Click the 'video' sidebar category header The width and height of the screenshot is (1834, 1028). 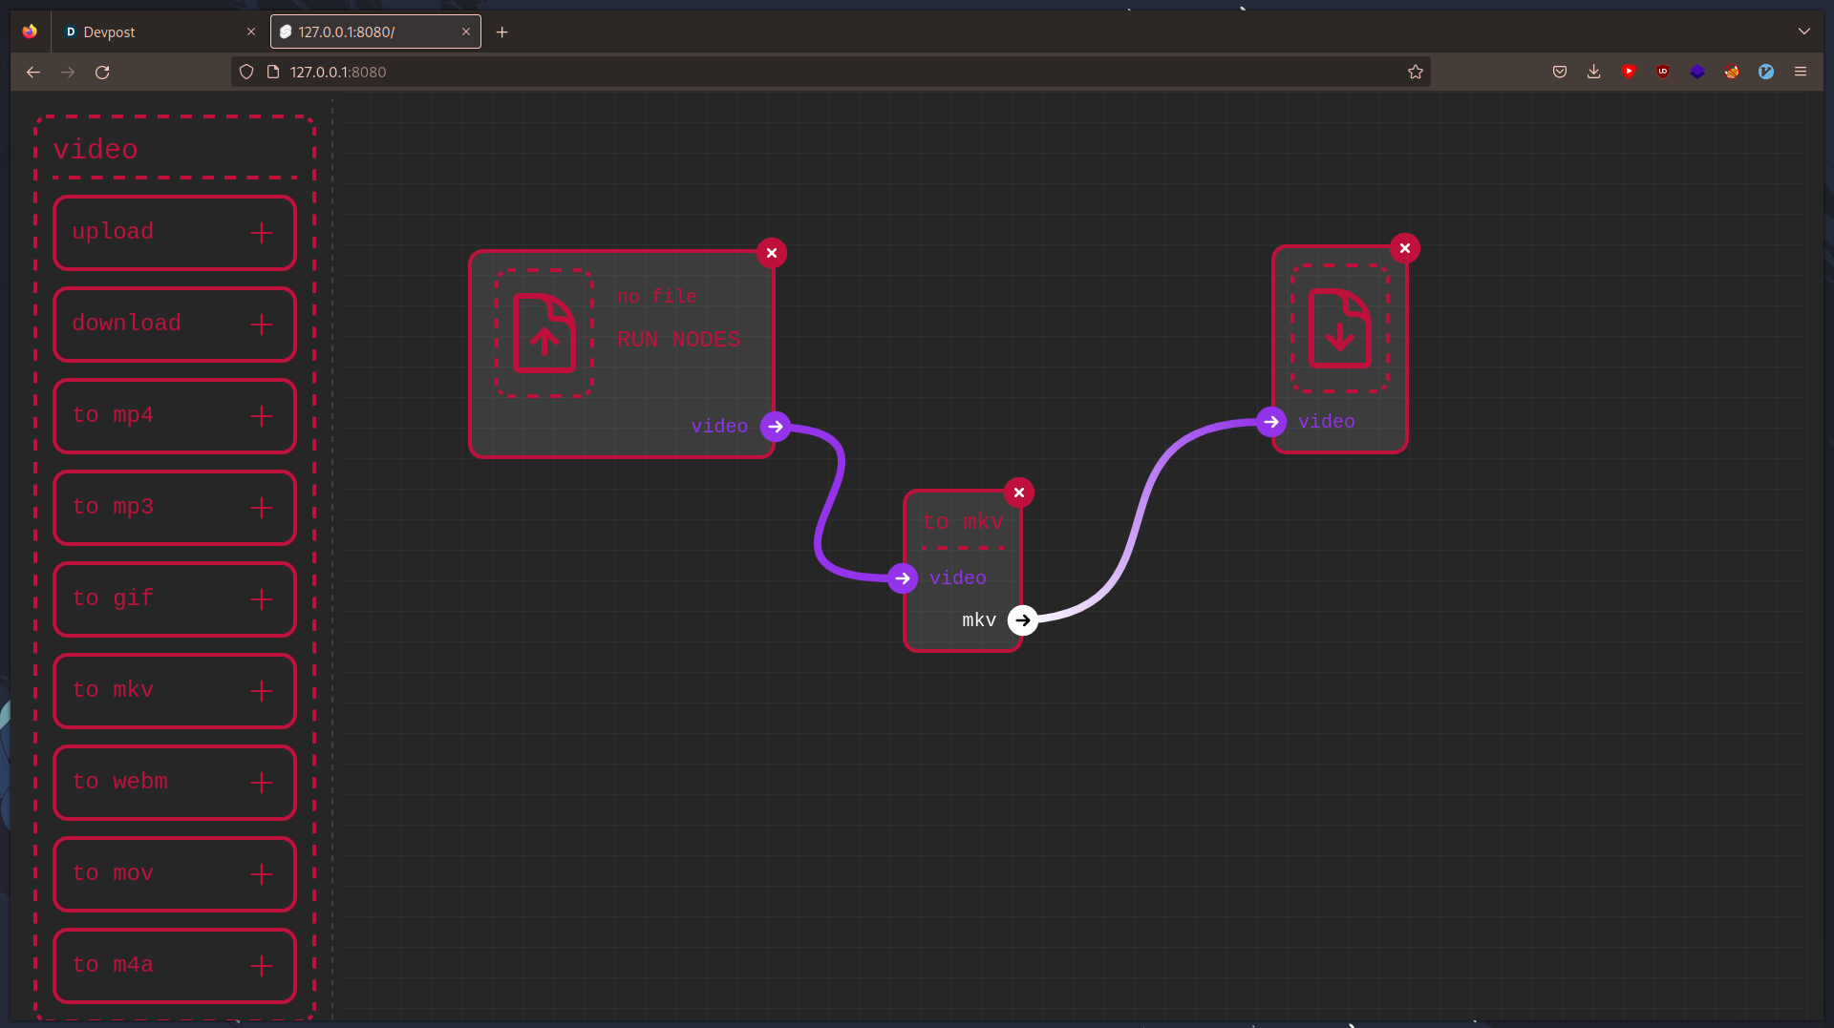click(x=96, y=150)
